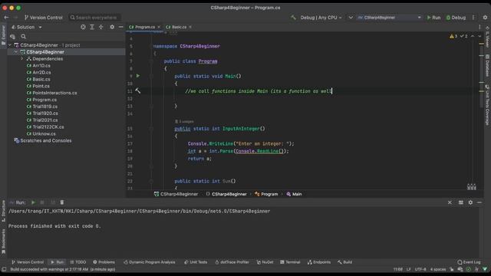Rerun program with green arrow in Run panel
Screen dimensions: 491x276
click(33, 202)
